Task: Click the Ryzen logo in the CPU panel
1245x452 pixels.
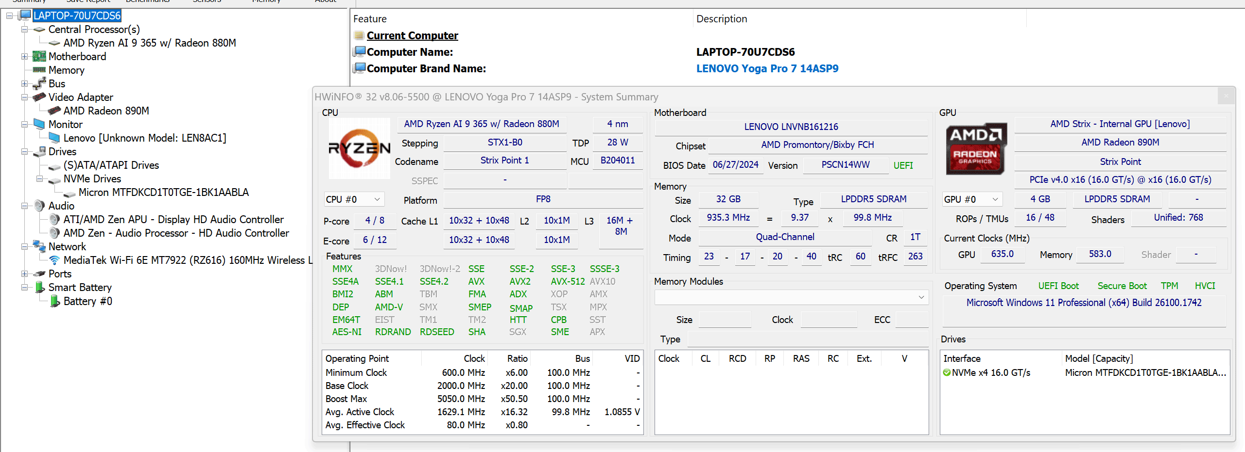Action: [x=359, y=147]
